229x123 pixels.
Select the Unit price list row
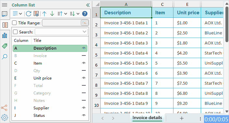50,78
